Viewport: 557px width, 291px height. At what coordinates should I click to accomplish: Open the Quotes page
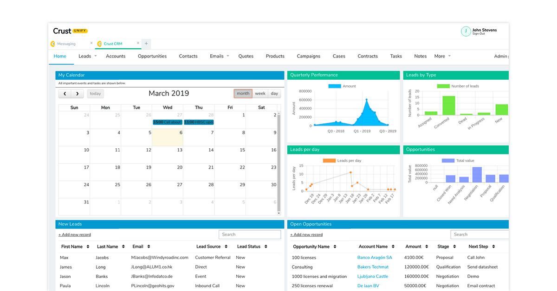click(246, 56)
